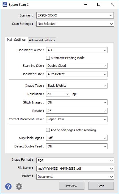Viewport: 119px width, 194px height.
Task: Open the Skip Blank Pages dropdown
Action: coord(77,138)
